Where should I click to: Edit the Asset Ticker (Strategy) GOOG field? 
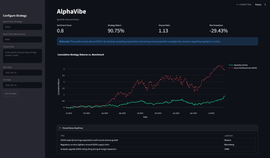[22, 27]
